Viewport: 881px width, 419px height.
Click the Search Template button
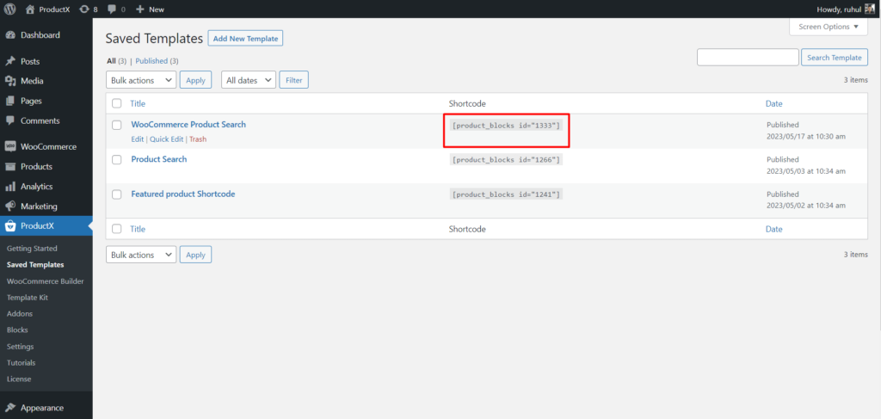(835, 58)
